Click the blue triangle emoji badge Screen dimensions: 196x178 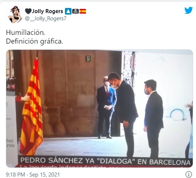68,11
